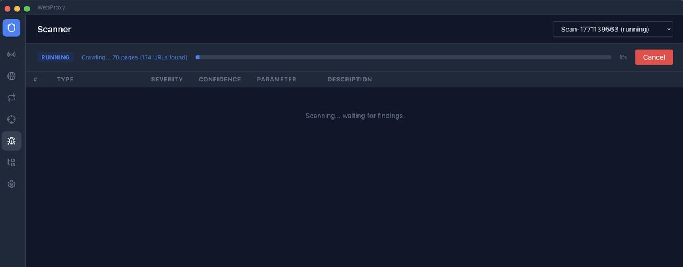Click the Crawling 70 pages status text
The image size is (683, 267).
(134, 57)
